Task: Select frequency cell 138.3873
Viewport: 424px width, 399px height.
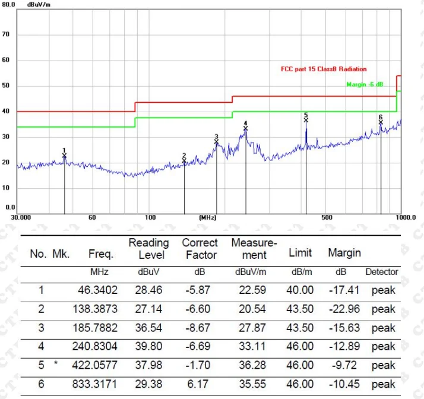Action: [x=95, y=309]
